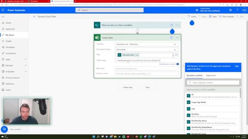248x139 pixels.
Task: Open a new browser tab
Action: (75, 1)
